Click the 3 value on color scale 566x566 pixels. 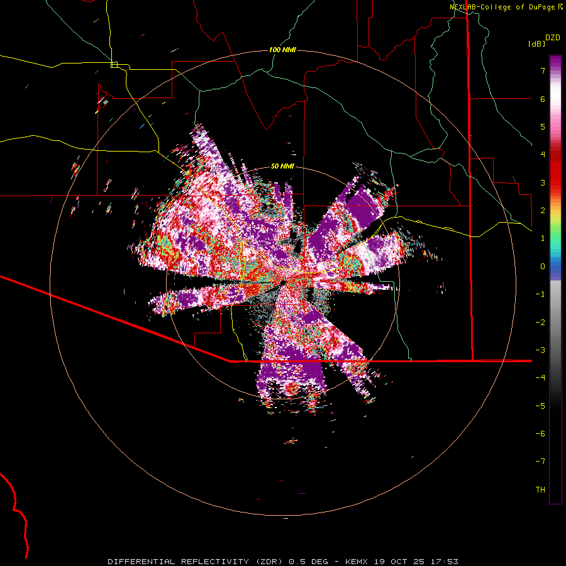tap(543, 182)
